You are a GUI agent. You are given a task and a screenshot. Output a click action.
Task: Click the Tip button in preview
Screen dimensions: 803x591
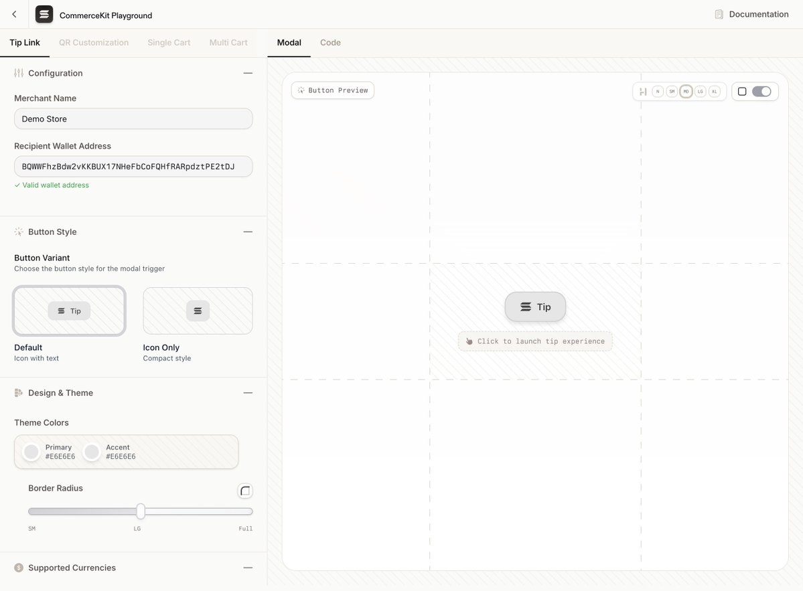[x=535, y=307]
